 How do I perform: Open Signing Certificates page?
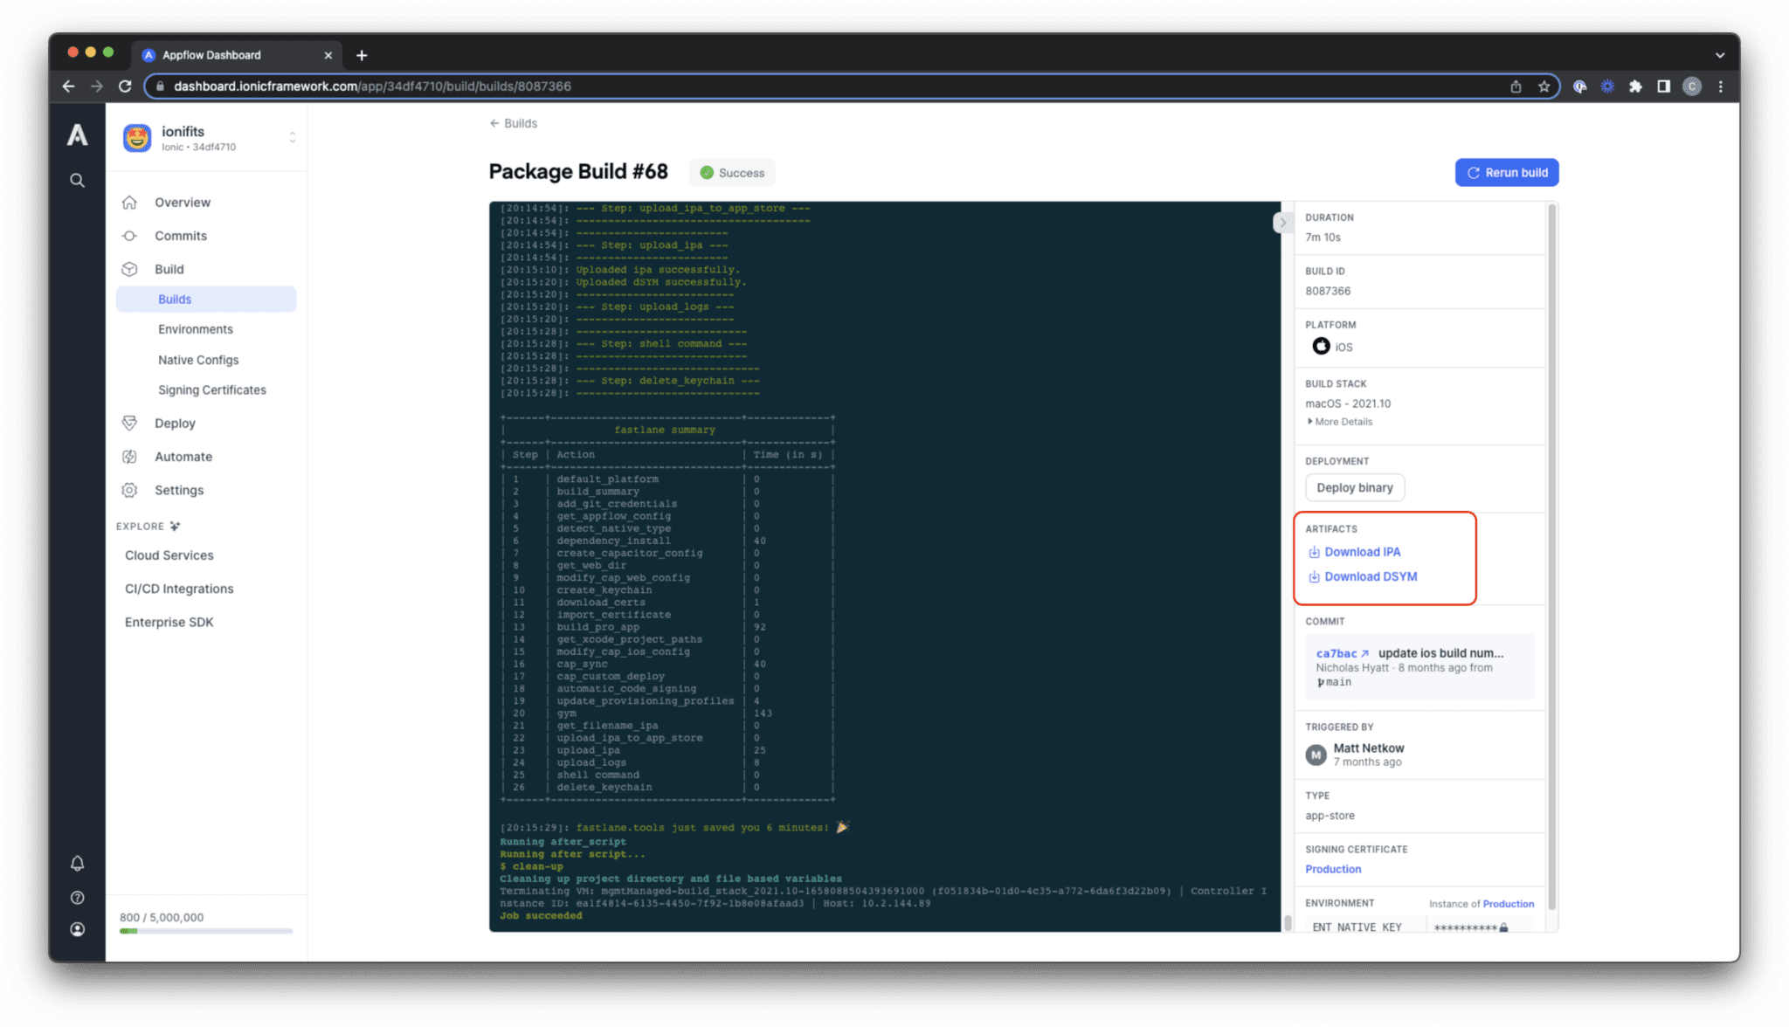[212, 389]
